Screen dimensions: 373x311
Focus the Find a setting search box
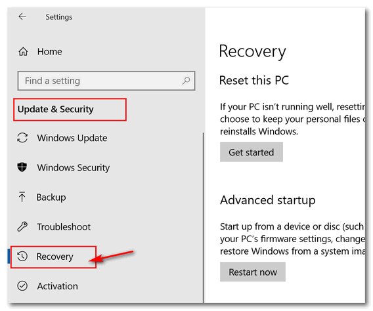106,81
